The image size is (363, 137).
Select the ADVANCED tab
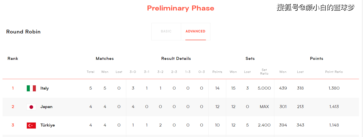195,31
